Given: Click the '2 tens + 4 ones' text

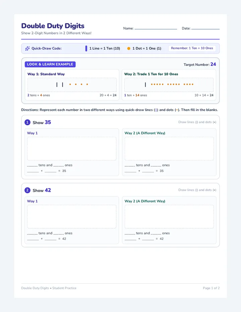Looking at the screenshot, I should [38, 95].
